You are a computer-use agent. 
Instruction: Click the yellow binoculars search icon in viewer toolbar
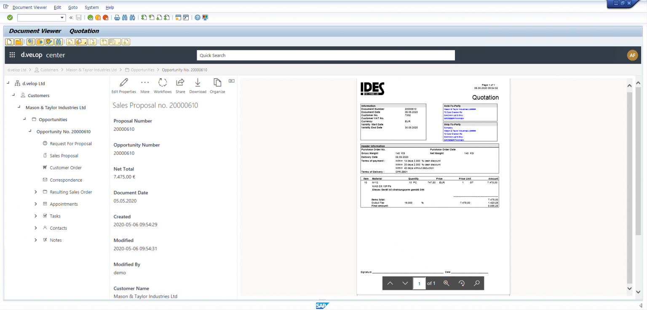pos(59,42)
